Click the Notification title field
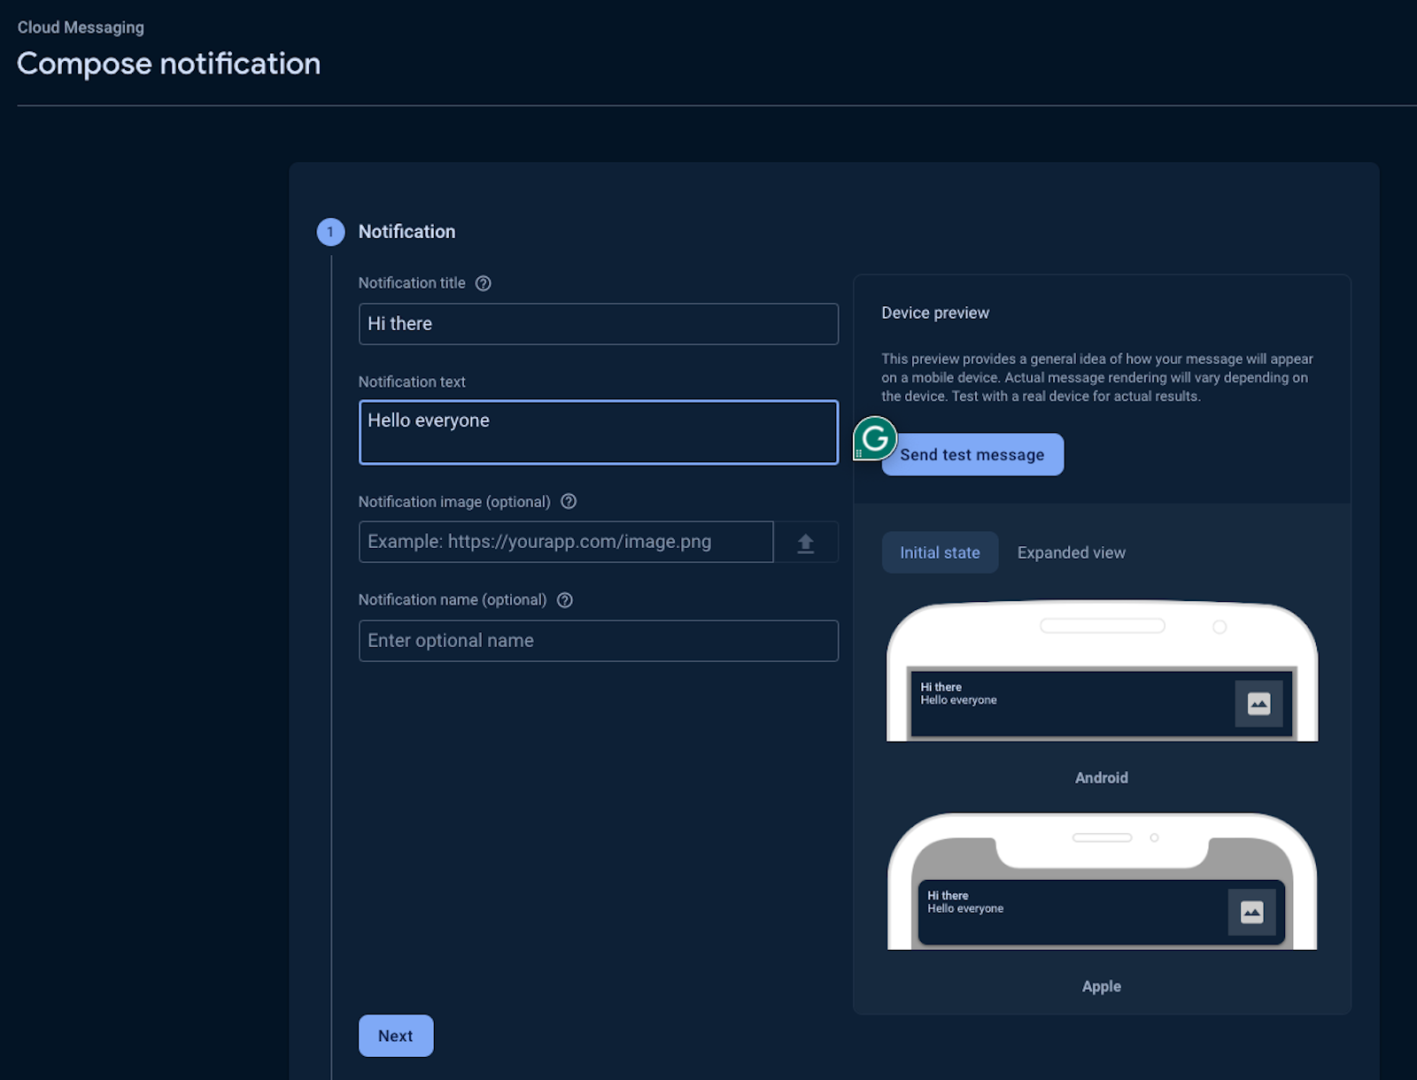This screenshot has width=1417, height=1080. click(599, 324)
